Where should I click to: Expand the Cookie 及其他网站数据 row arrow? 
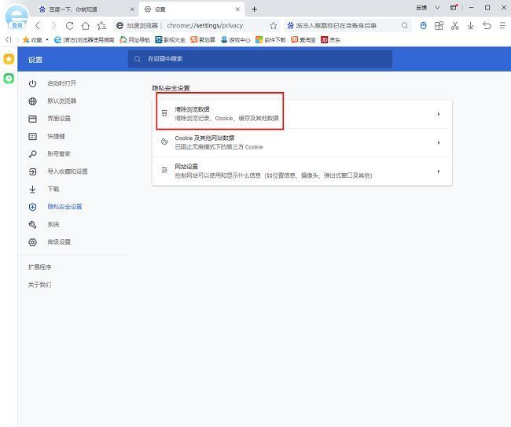click(438, 142)
